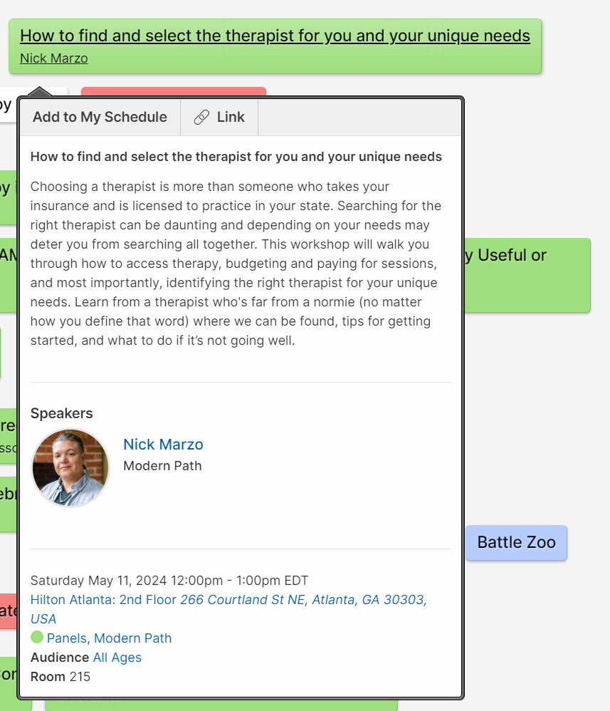Click the green dot beside Panels
The image size is (610, 711).
37,638
